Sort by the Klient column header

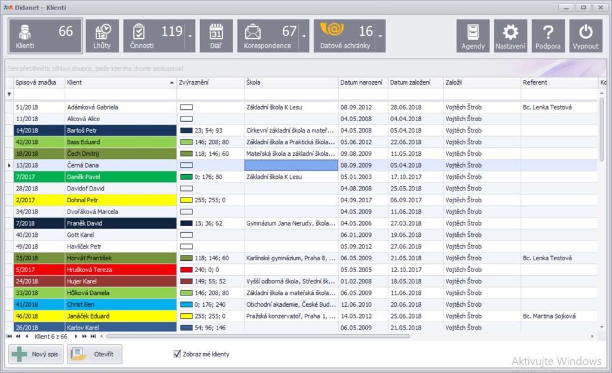click(121, 82)
